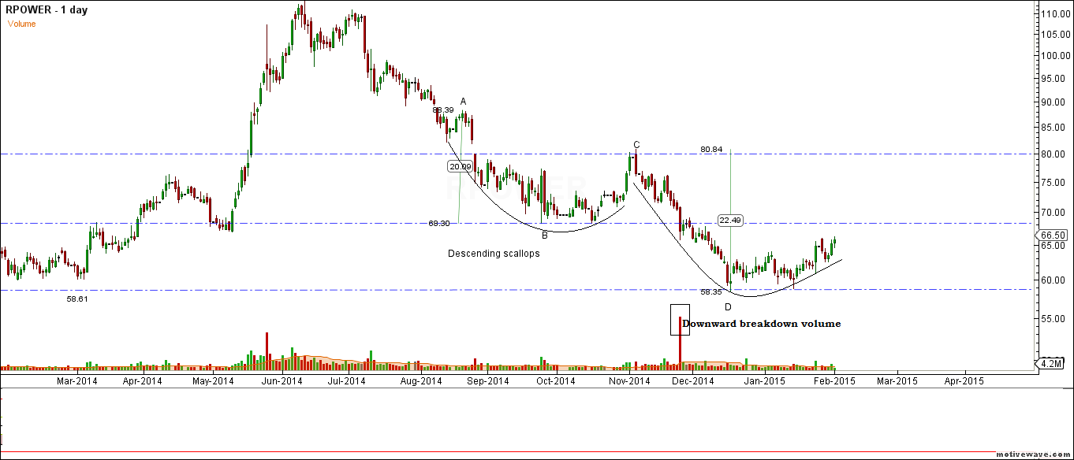Select the Downward breakdown volume annotation
Image resolution: width=1074 pixels, height=460 pixels.
coord(762,324)
